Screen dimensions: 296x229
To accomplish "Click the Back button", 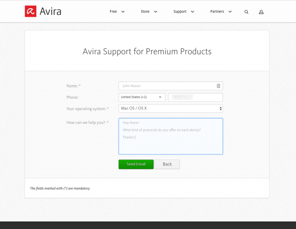I will (x=167, y=164).
